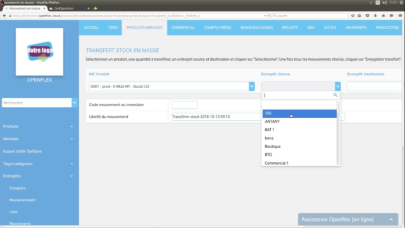Open the TIERS menu

tap(113, 28)
